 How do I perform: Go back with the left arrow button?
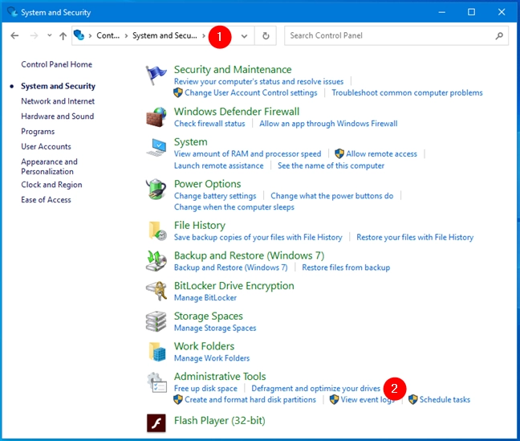point(14,35)
